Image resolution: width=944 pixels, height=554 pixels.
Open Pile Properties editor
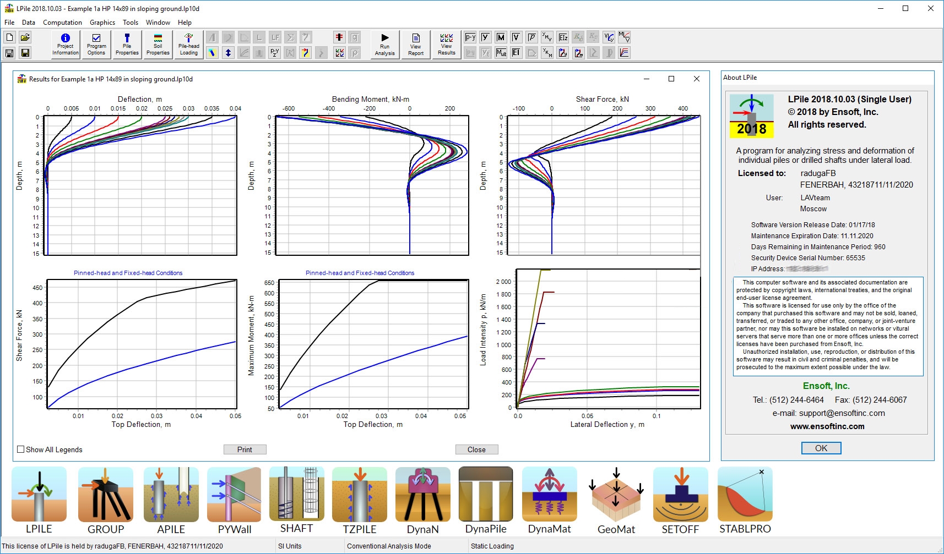127,44
